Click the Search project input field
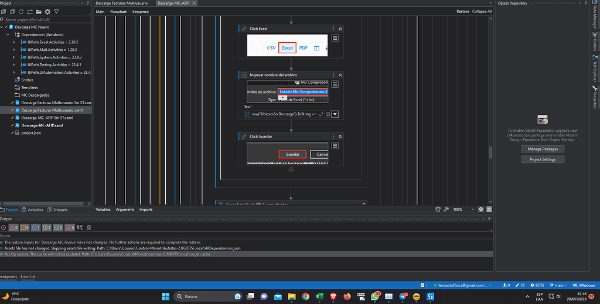 (41, 19)
